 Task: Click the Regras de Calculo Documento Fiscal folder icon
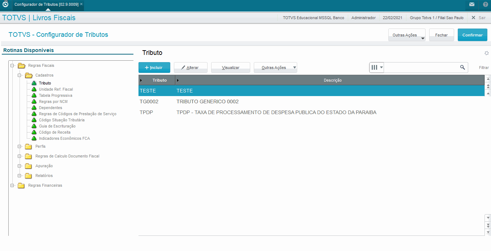28,156
